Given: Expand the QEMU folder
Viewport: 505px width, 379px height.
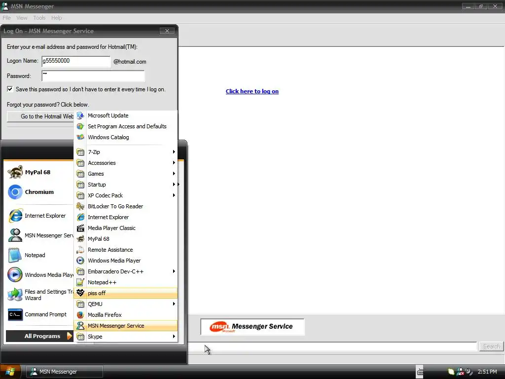Looking at the screenshot, I should [126, 304].
